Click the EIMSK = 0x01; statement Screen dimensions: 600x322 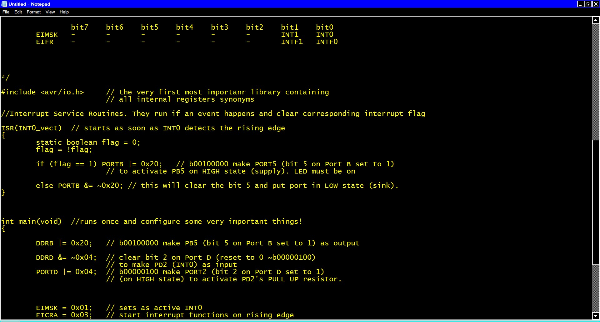[64, 308]
